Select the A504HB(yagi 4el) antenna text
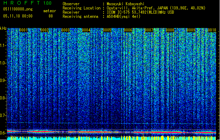This screenshot has width=220, height=140. (123, 16)
